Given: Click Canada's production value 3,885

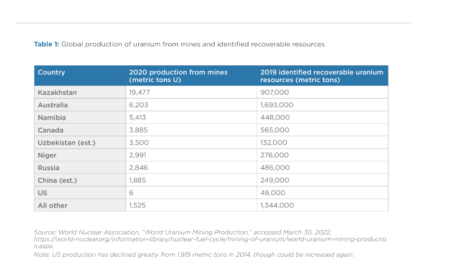Looking at the screenshot, I should pos(137,130).
